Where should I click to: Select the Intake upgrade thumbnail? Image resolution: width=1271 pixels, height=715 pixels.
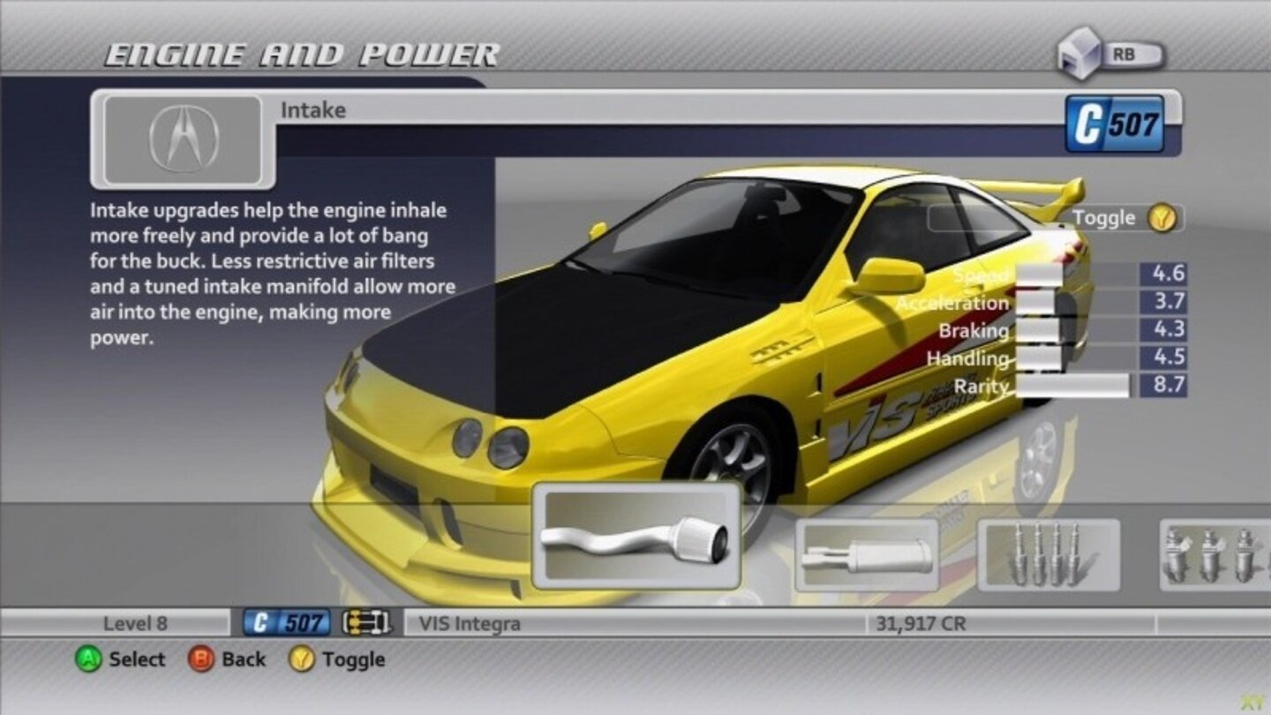tap(635, 536)
